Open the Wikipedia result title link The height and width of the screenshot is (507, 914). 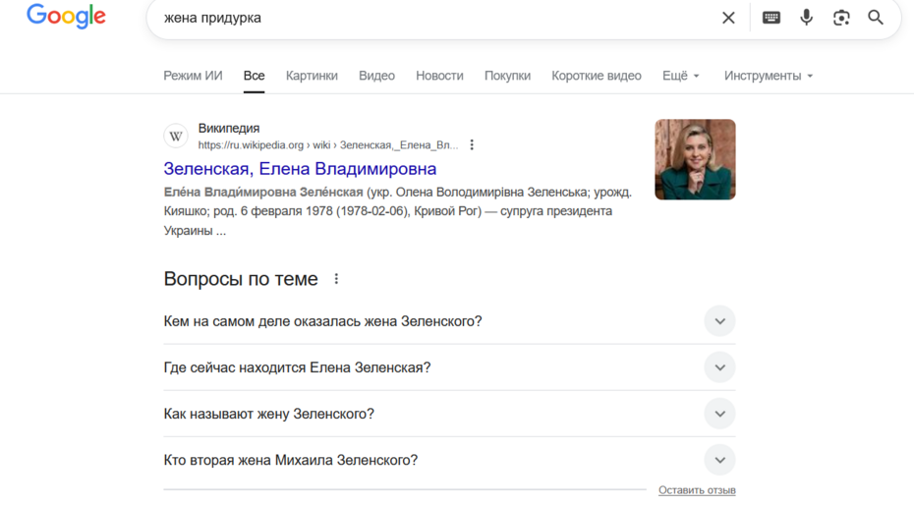(x=300, y=169)
